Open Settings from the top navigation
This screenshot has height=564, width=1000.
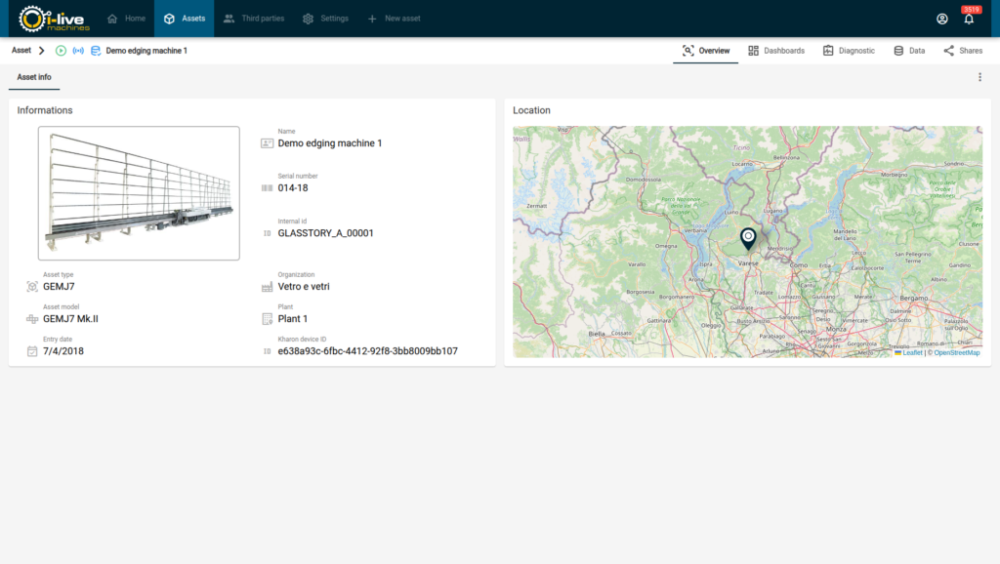click(x=325, y=19)
